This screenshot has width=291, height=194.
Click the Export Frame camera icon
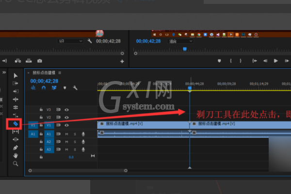40,61
